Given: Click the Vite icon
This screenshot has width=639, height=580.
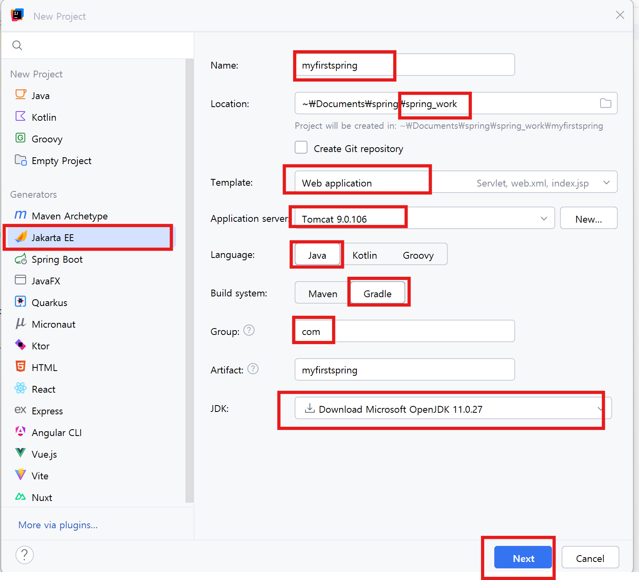Looking at the screenshot, I should [20, 475].
